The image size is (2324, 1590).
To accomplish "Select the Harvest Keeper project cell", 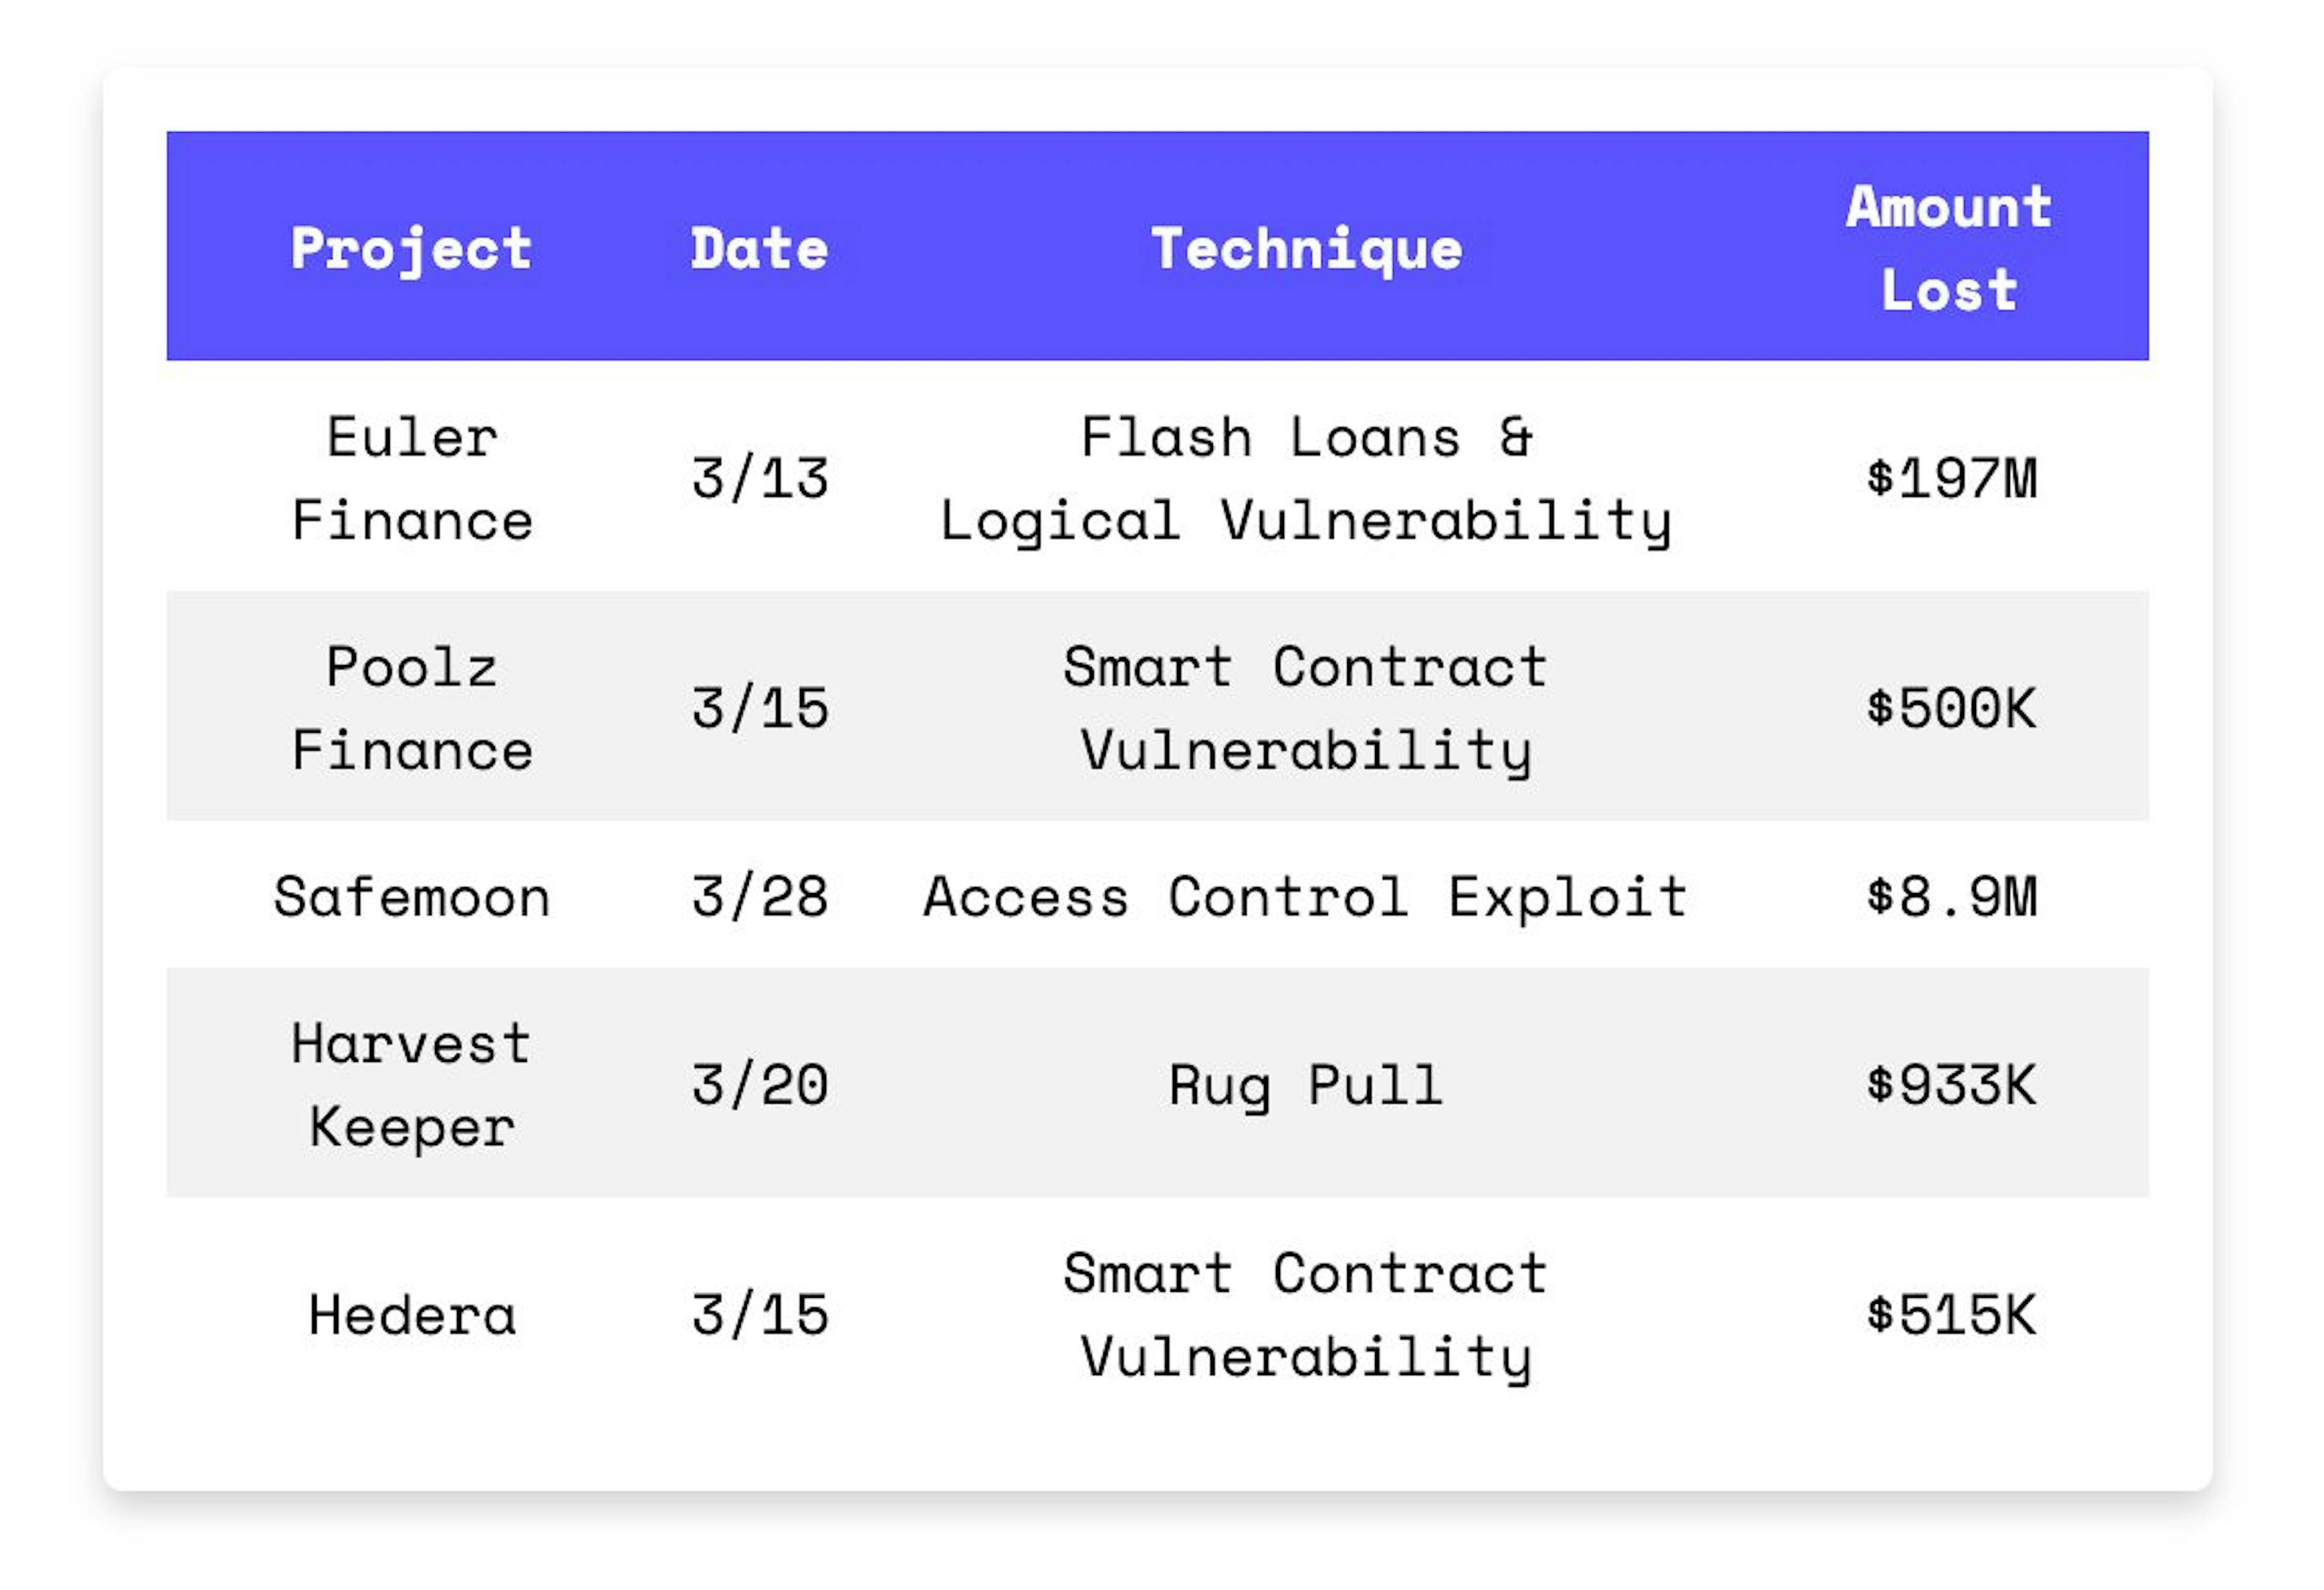I will click(411, 1085).
